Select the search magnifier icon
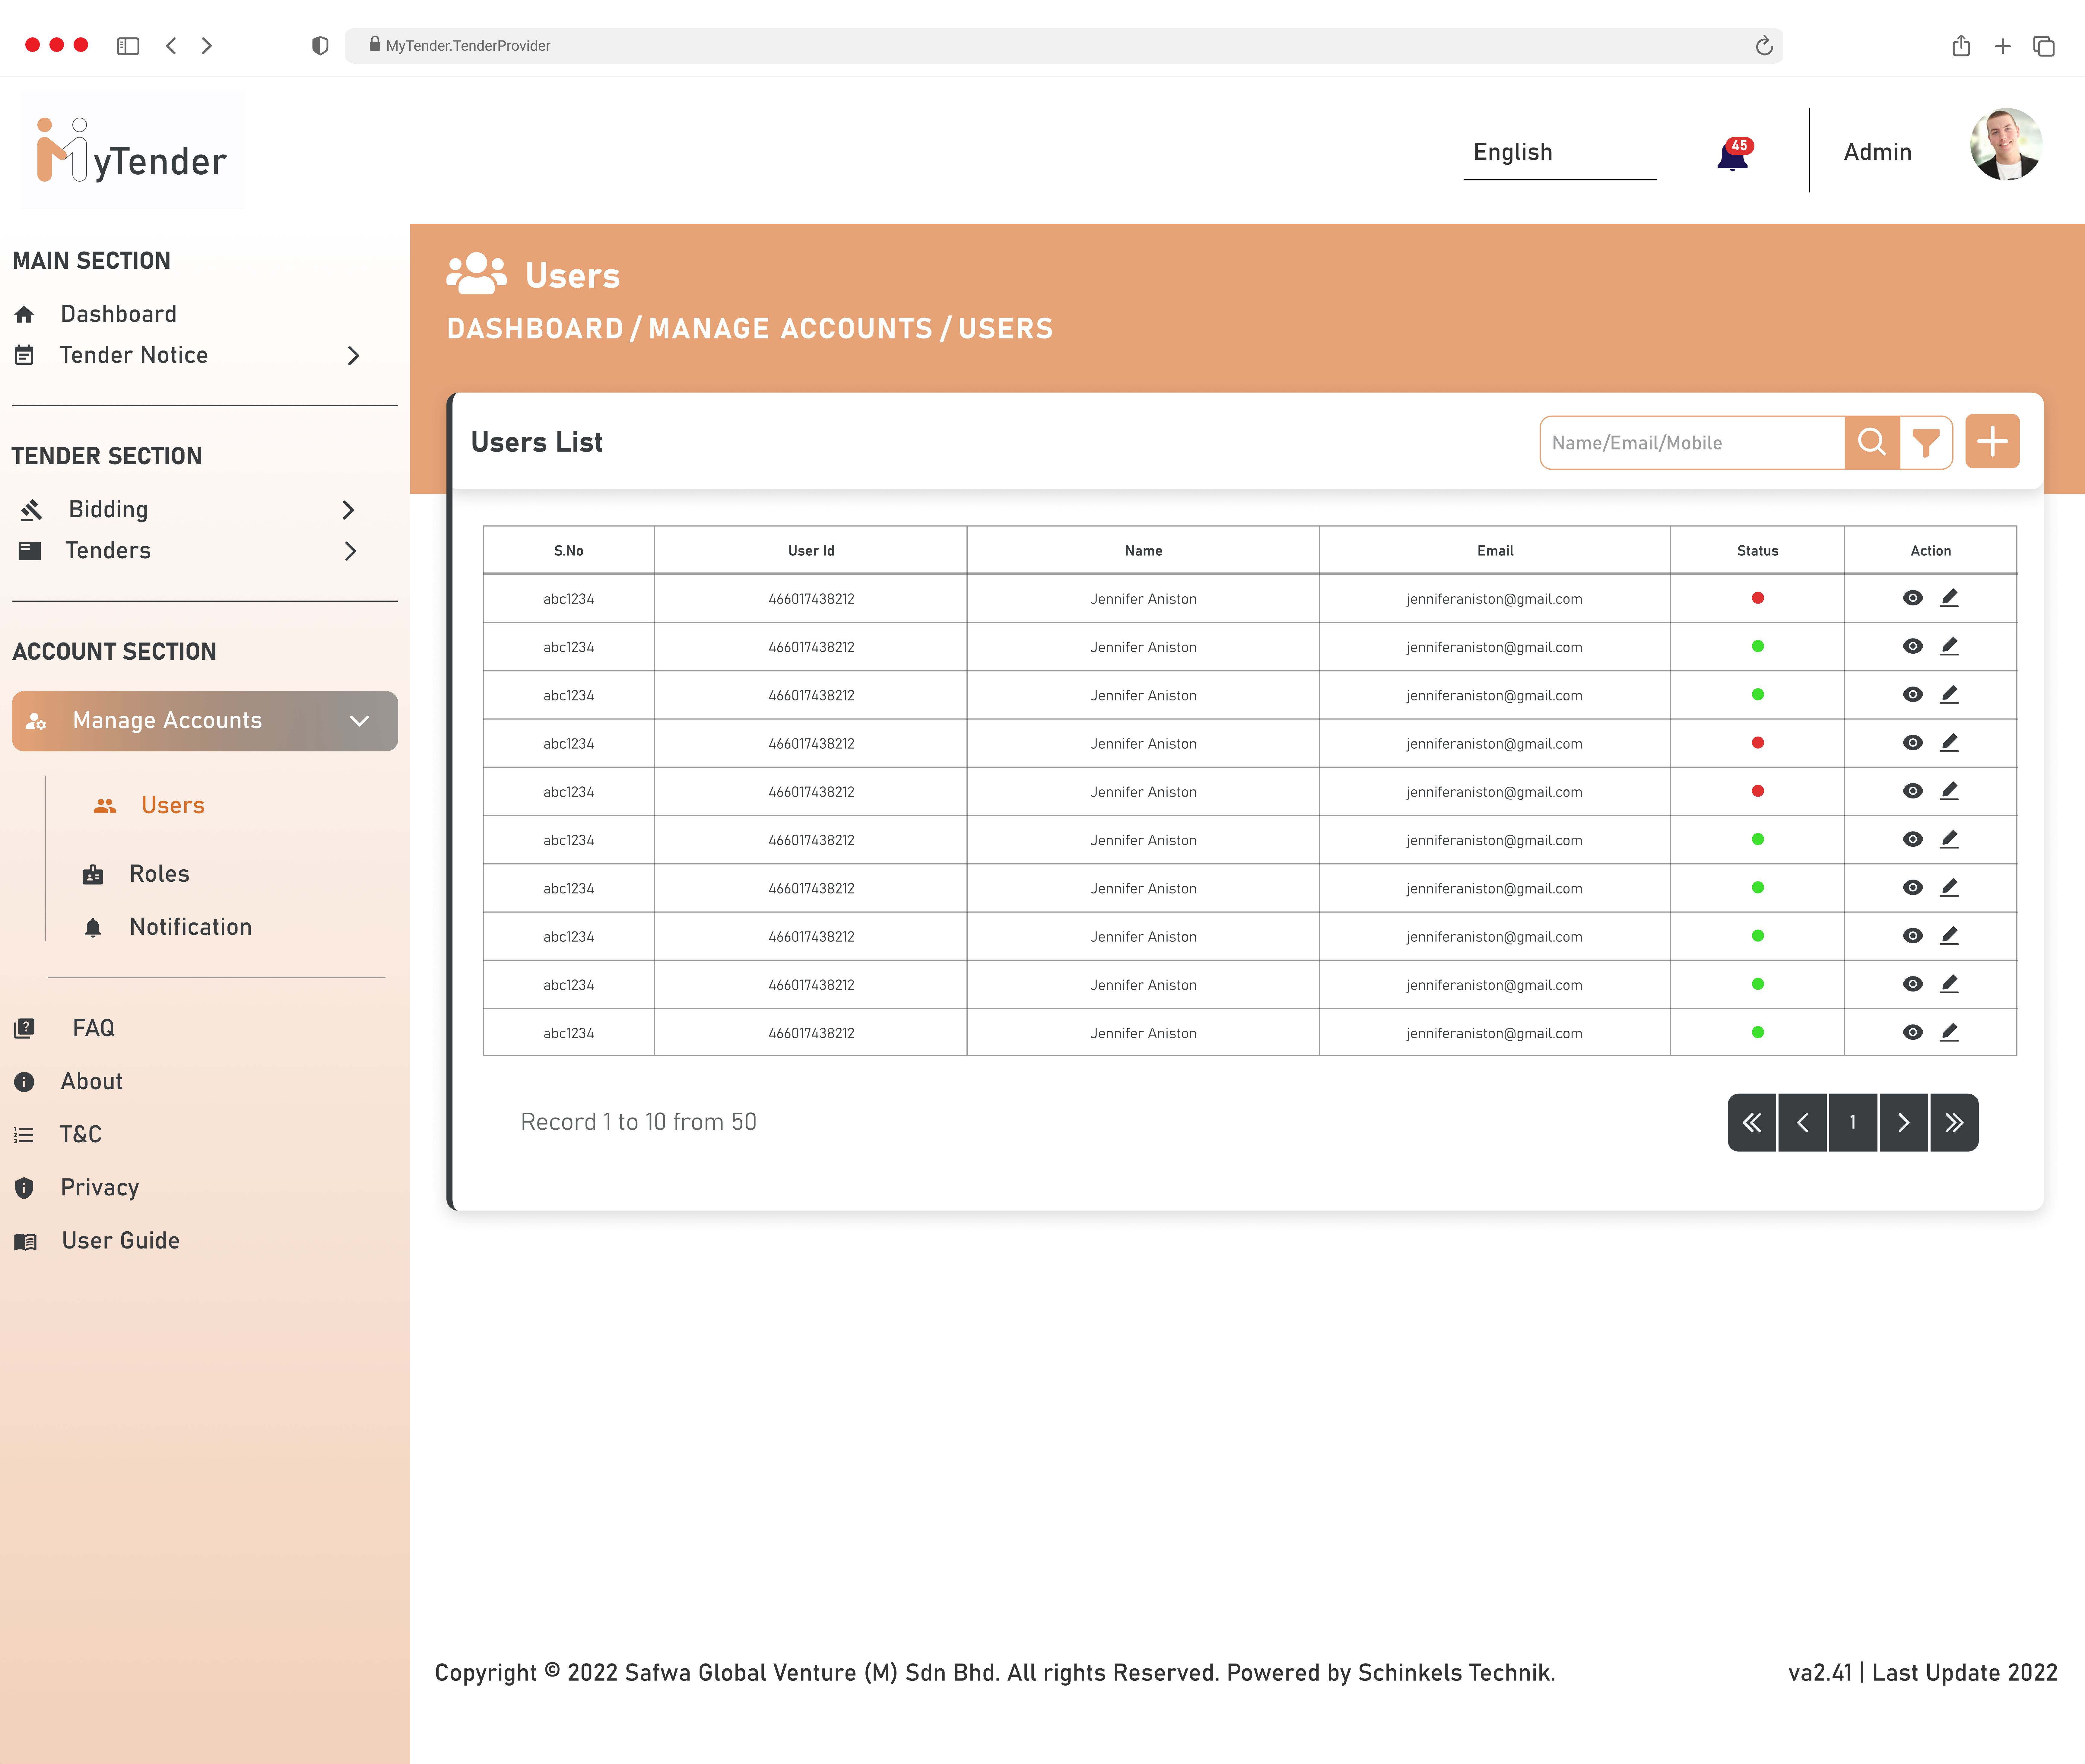The image size is (2085, 1764). [x=1871, y=442]
